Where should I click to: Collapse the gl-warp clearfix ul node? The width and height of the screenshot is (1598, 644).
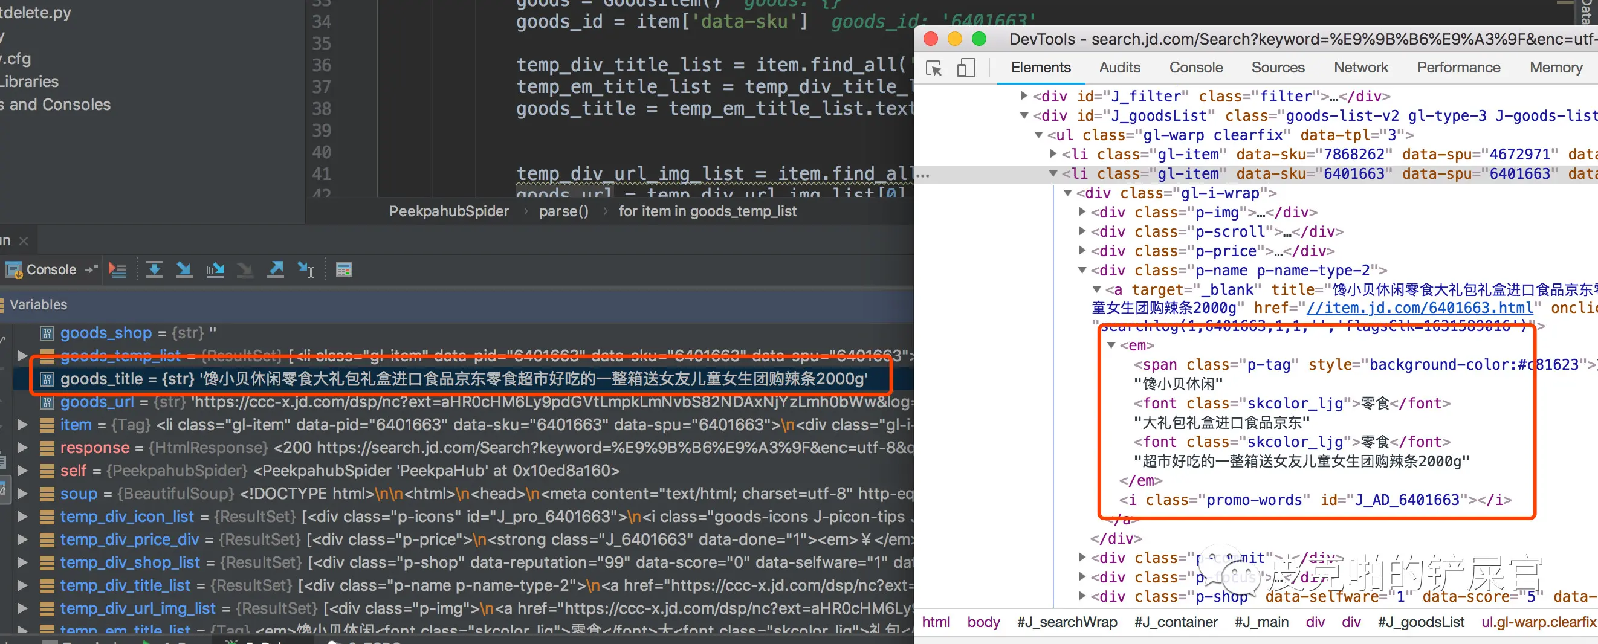[1039, 135]
